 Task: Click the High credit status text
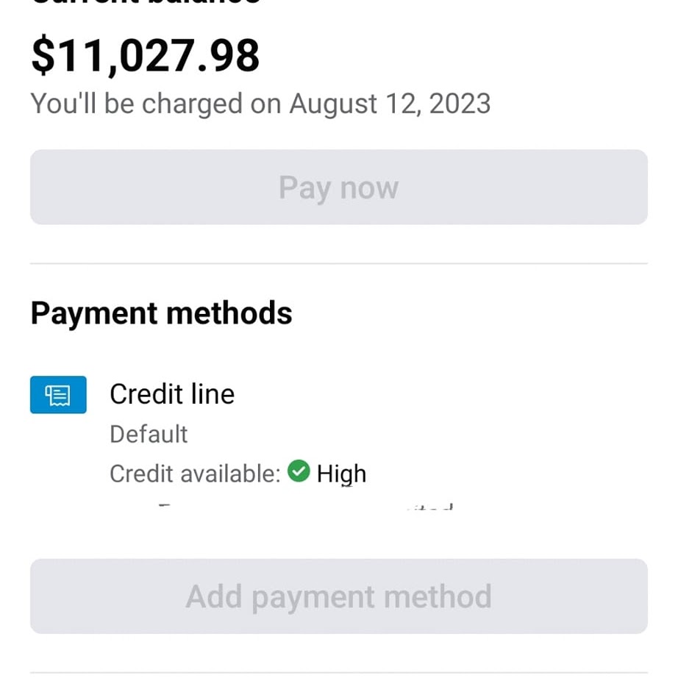click(x=341, y=474)
